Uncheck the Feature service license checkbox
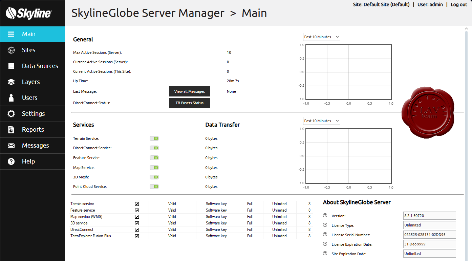This screenshot has width=472, height=261. tap(137, 210)
